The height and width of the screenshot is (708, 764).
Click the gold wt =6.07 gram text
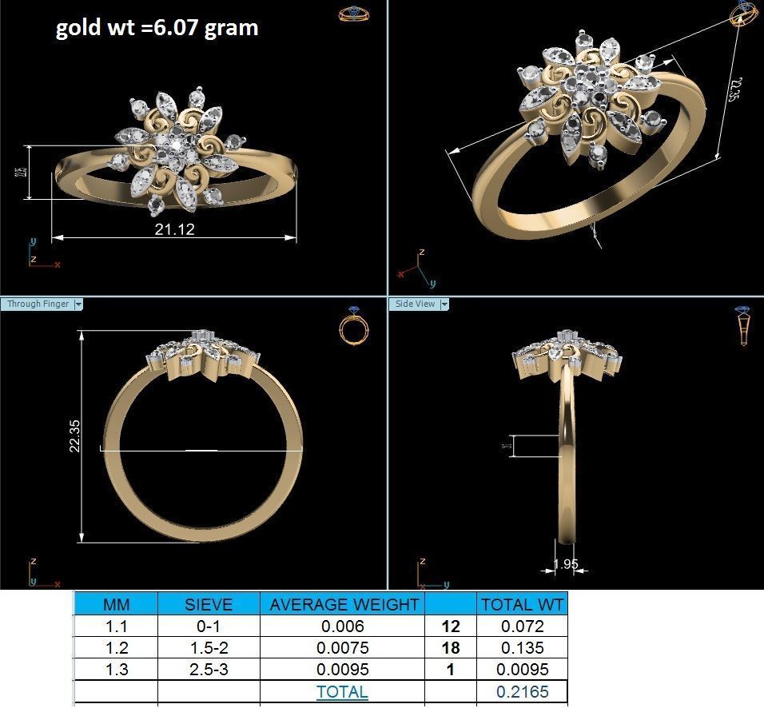tap(157, 27)
